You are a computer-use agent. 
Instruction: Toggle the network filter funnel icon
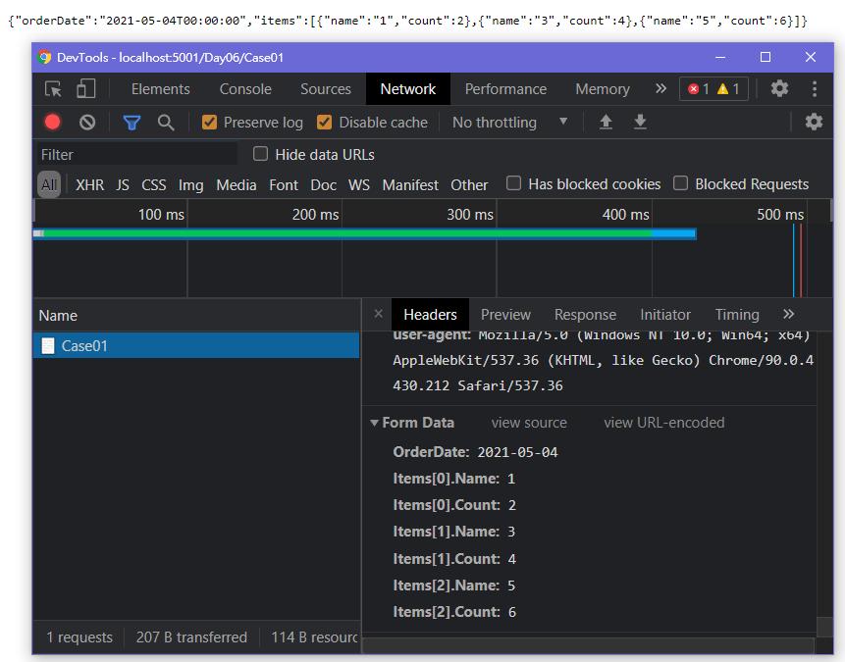(x=132, y=123)
